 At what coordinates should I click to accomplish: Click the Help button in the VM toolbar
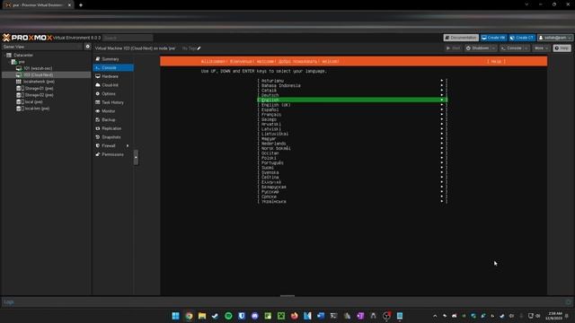(x=562, y=48)
